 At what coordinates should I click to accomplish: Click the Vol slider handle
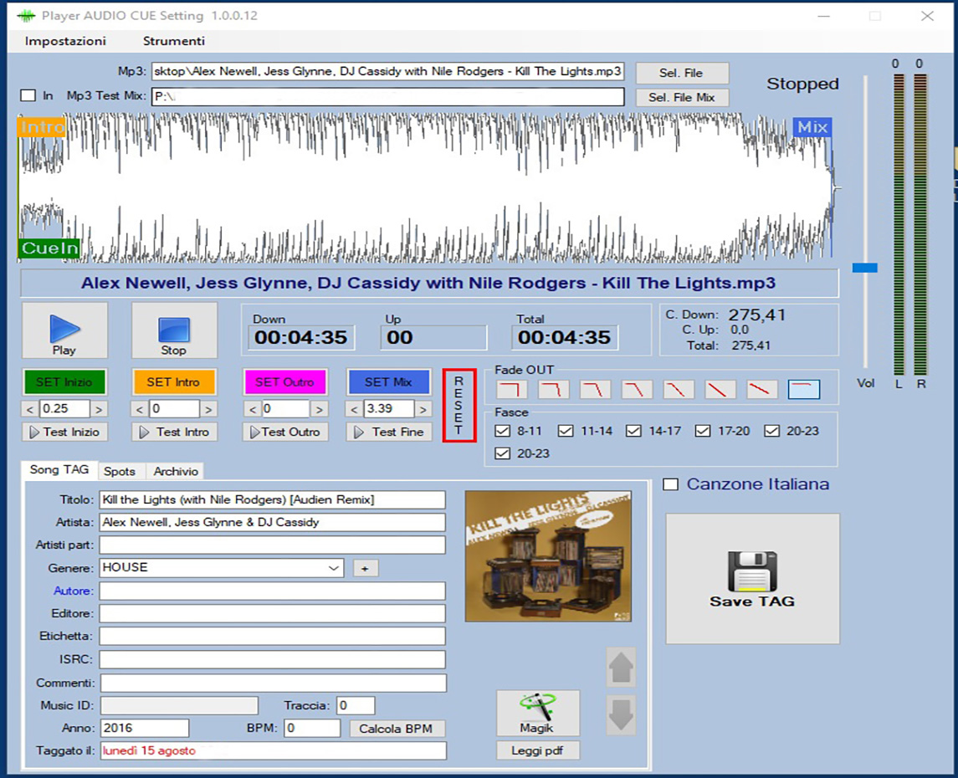click(864, 268)
